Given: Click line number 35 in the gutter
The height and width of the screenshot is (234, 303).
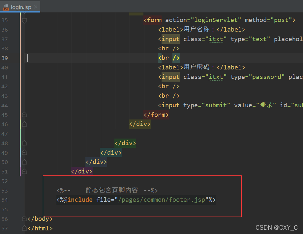Looking at the screenshot, I should point(5,20).
